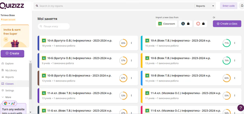Click the notification bell icon
Viewport: 244px width, 114px height.
pos(242,6)
